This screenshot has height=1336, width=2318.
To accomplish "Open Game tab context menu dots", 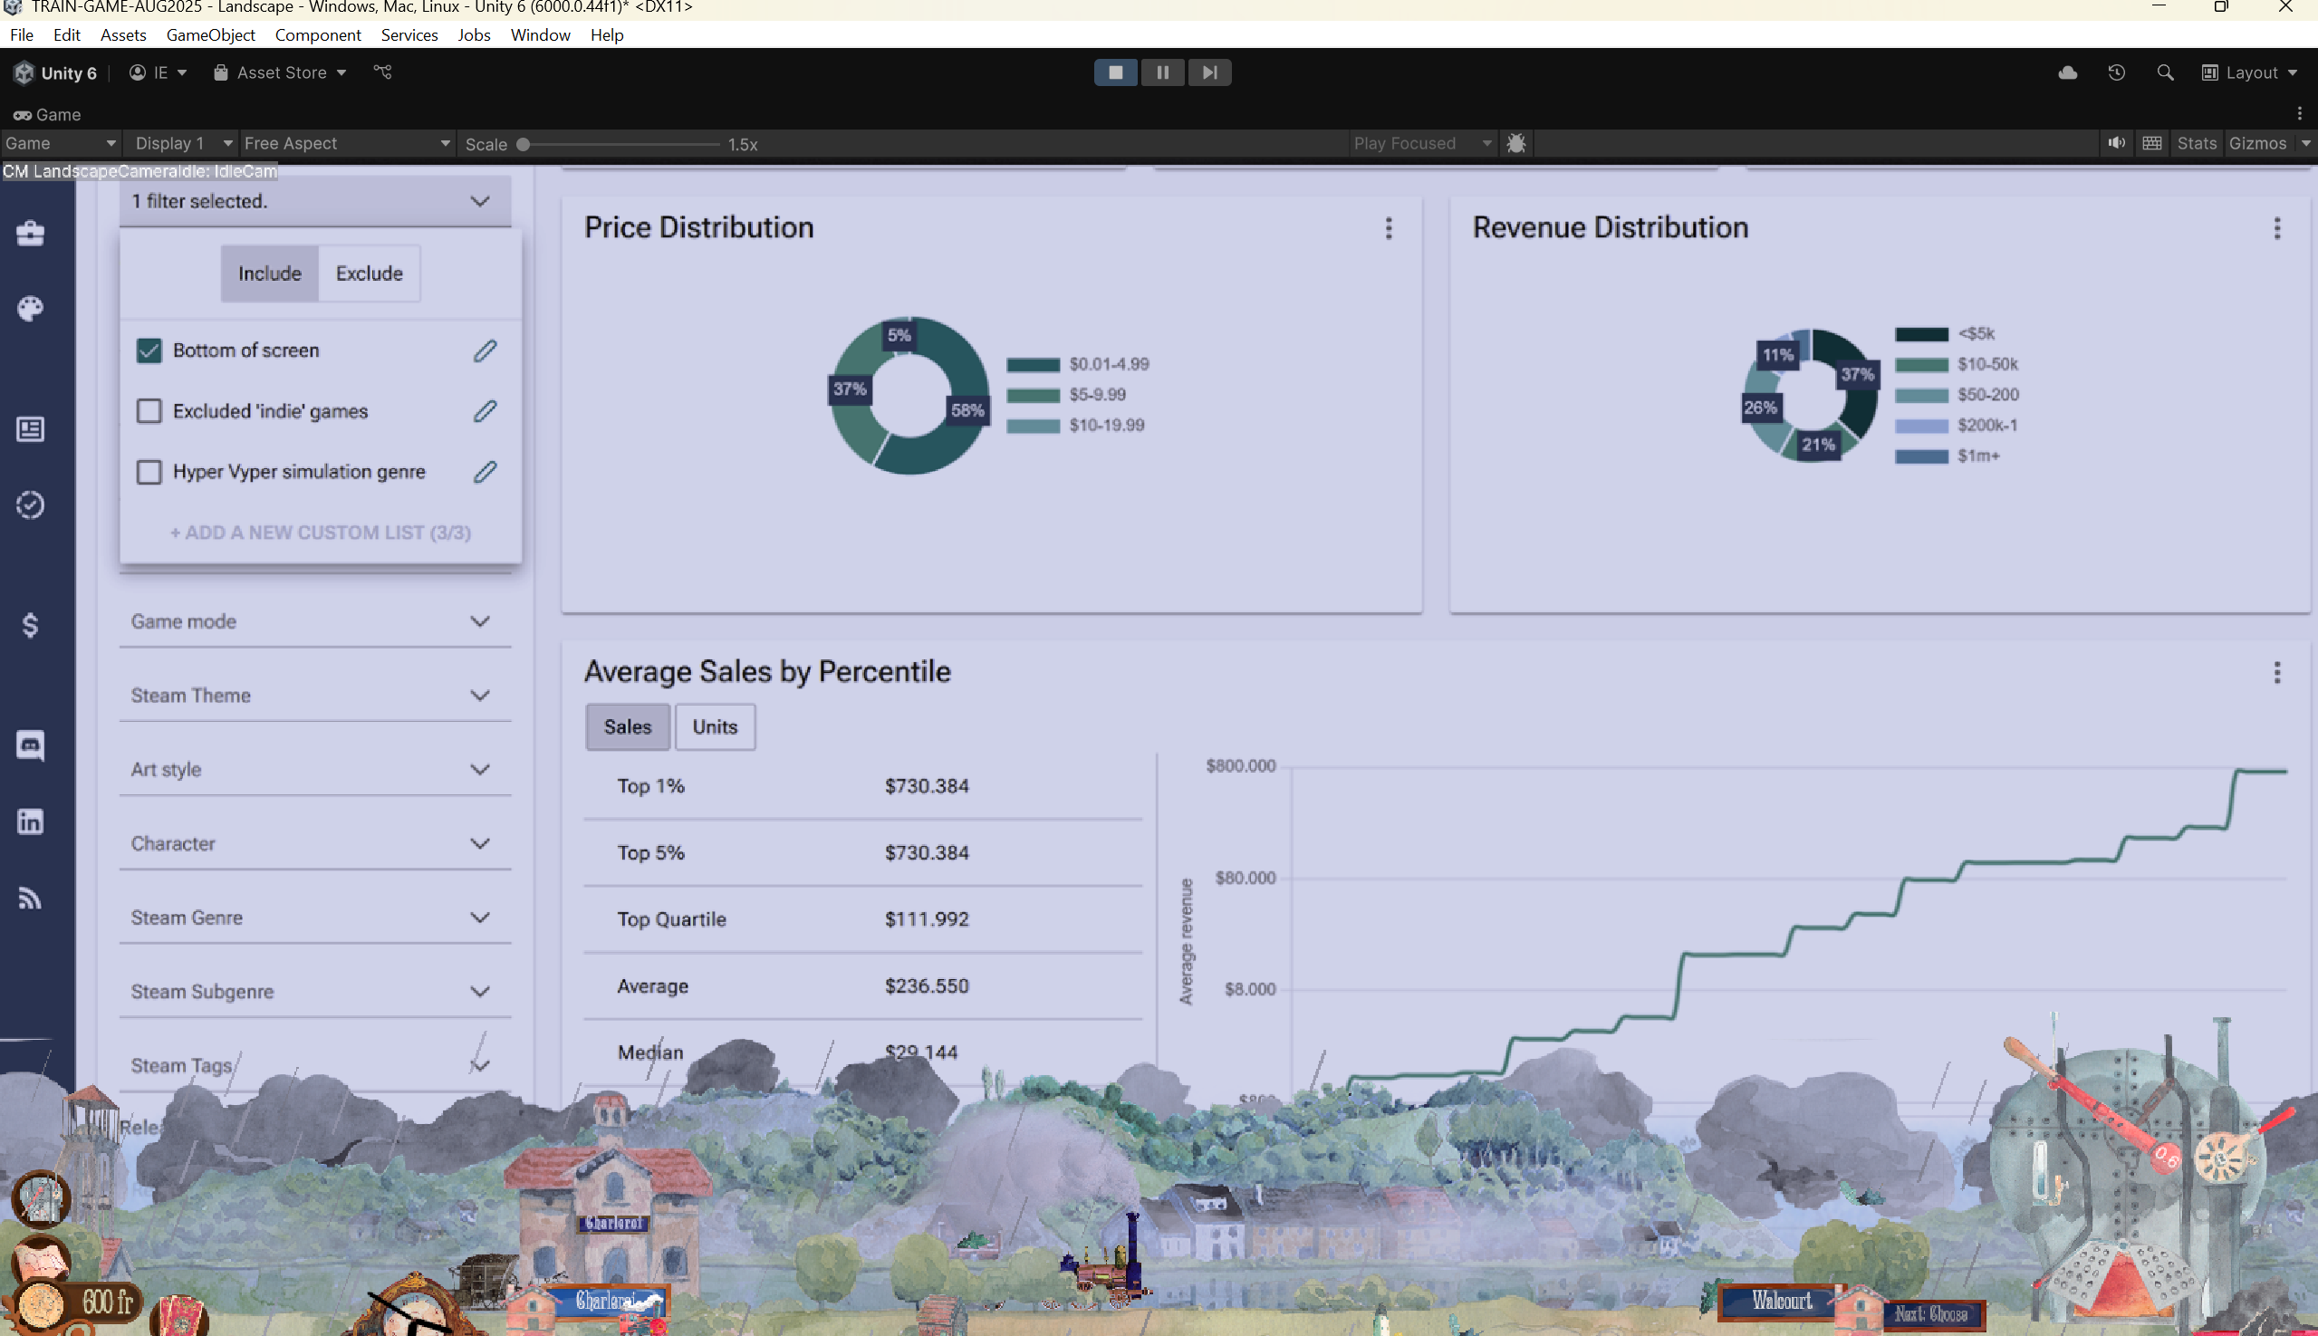I will (x=2299, y=114).
